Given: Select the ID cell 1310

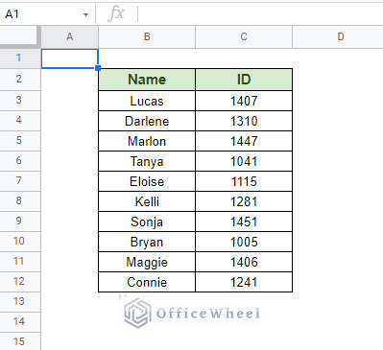Looking at the screenshot, I should coord(244,121).
